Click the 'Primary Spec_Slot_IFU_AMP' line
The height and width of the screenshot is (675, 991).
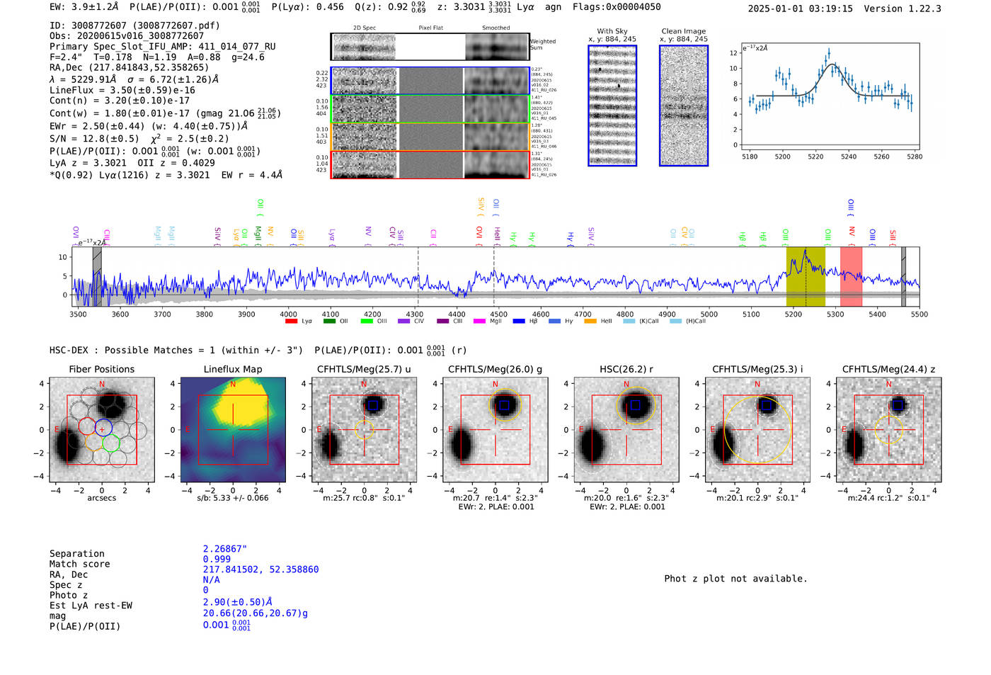pyautogui.click(x=163, y=47)
